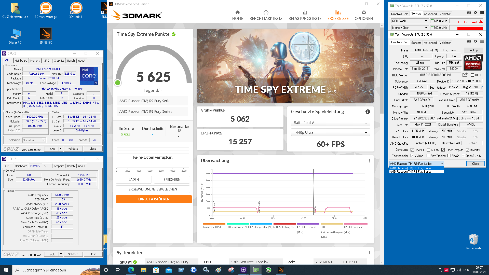Open Tools dropdown arrow in upper CPU-Z
The width and height of the screenshot is (489, 275).
click(61, 149)
